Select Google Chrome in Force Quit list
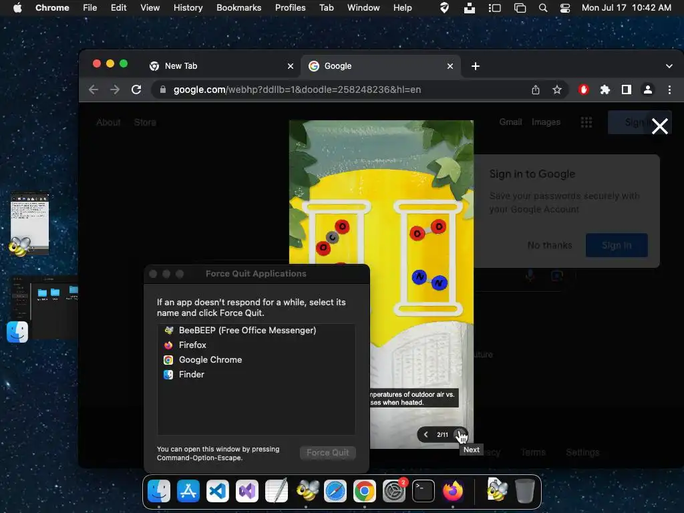Screen dimensions: 684x513 pyautogui.click(x=256, y=360)
